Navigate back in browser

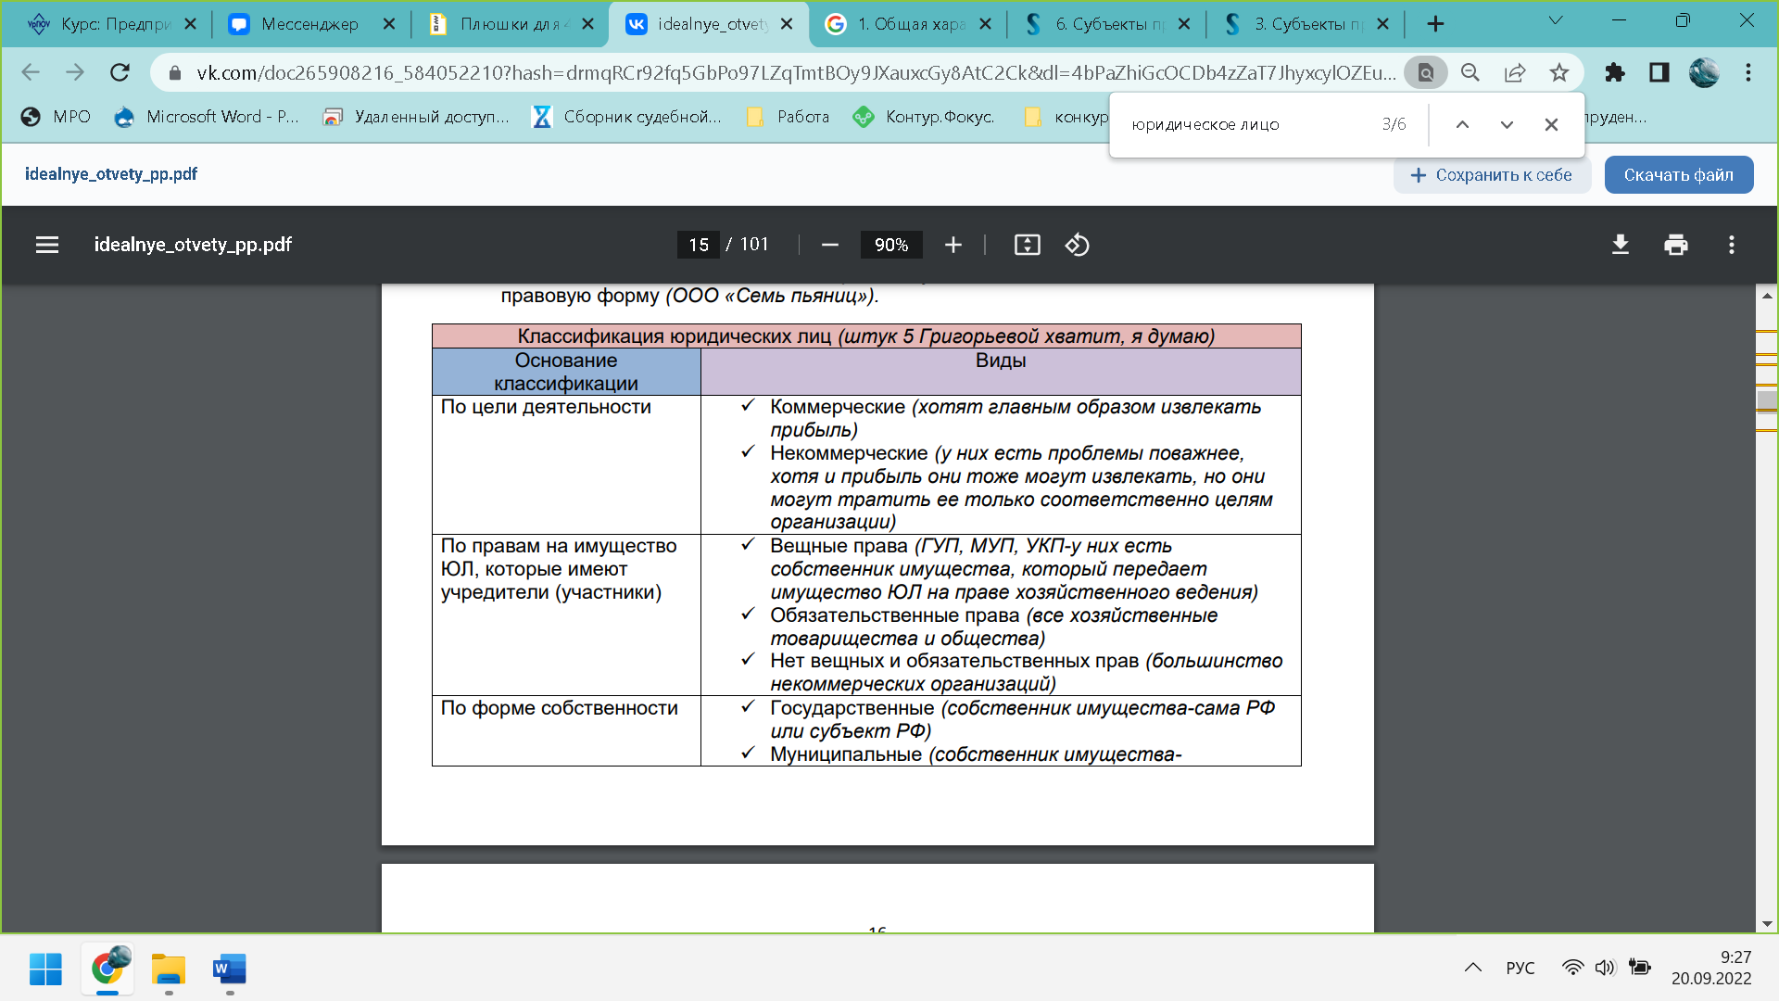(x=31, y=72)
